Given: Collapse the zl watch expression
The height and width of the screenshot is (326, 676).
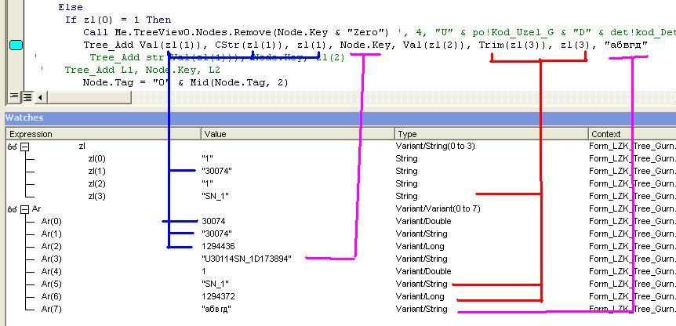Looking at the screenshot, I should 25,147.
